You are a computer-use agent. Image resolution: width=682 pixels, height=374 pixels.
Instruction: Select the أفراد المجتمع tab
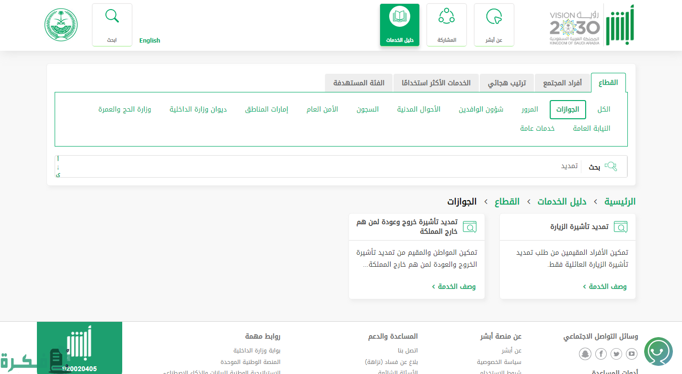[x=562, y=83]
